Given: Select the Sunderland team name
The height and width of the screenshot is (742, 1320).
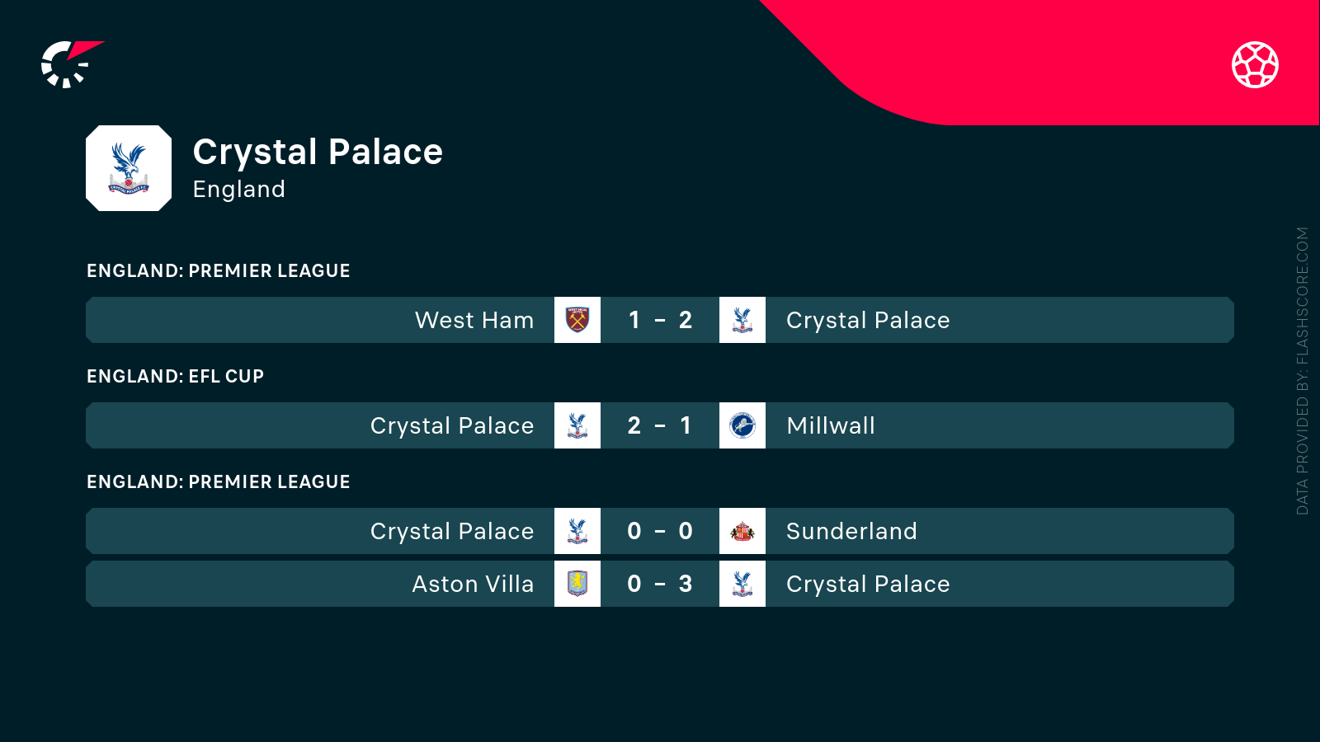Looking at the screenshot, I should pos(851,531).
